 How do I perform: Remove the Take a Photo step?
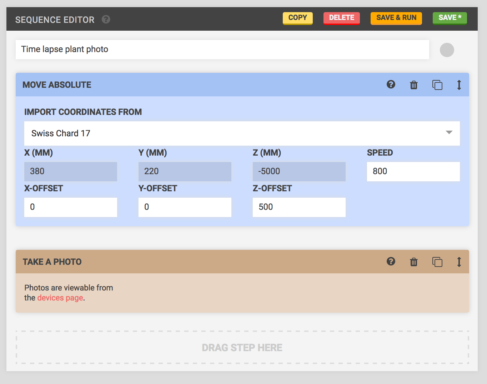[413, 262]
